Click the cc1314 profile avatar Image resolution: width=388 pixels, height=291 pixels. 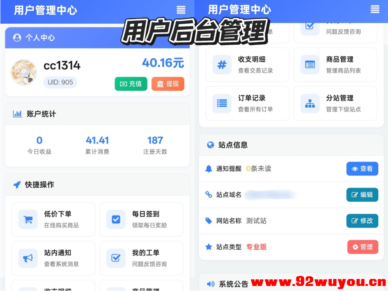coord(24,72)
